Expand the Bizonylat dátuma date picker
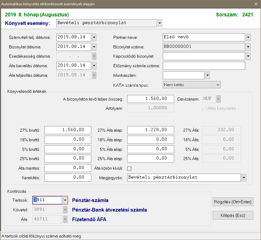 coord(94,47)
